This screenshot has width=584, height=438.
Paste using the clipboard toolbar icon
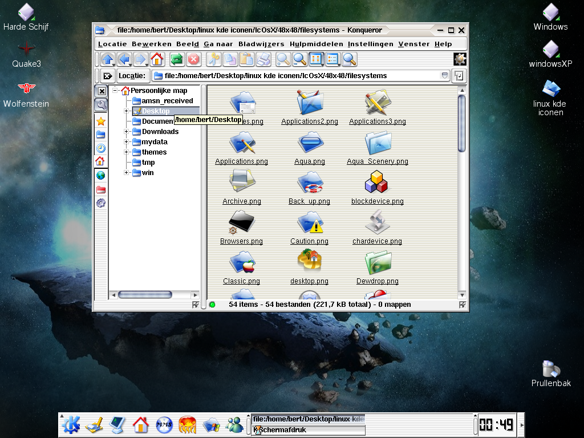(246, 59)
